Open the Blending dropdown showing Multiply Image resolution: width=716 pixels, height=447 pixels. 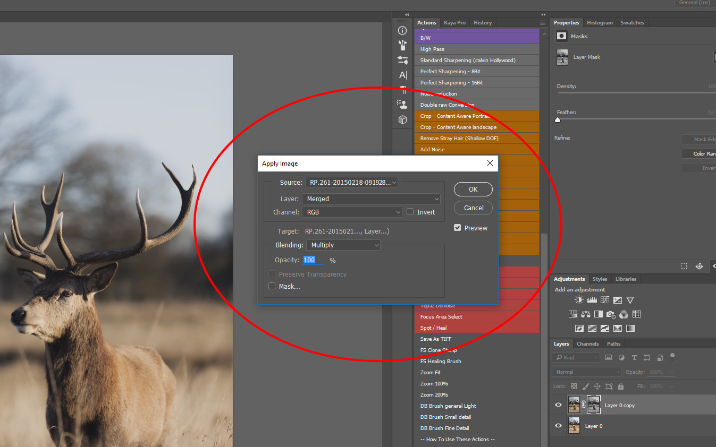click(343, 245)
